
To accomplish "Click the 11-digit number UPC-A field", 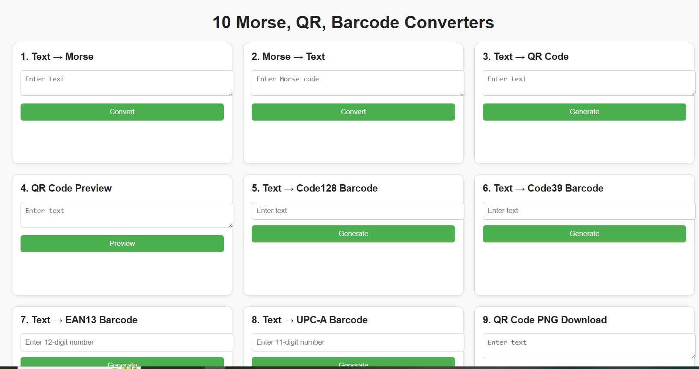I will (357, 342).
